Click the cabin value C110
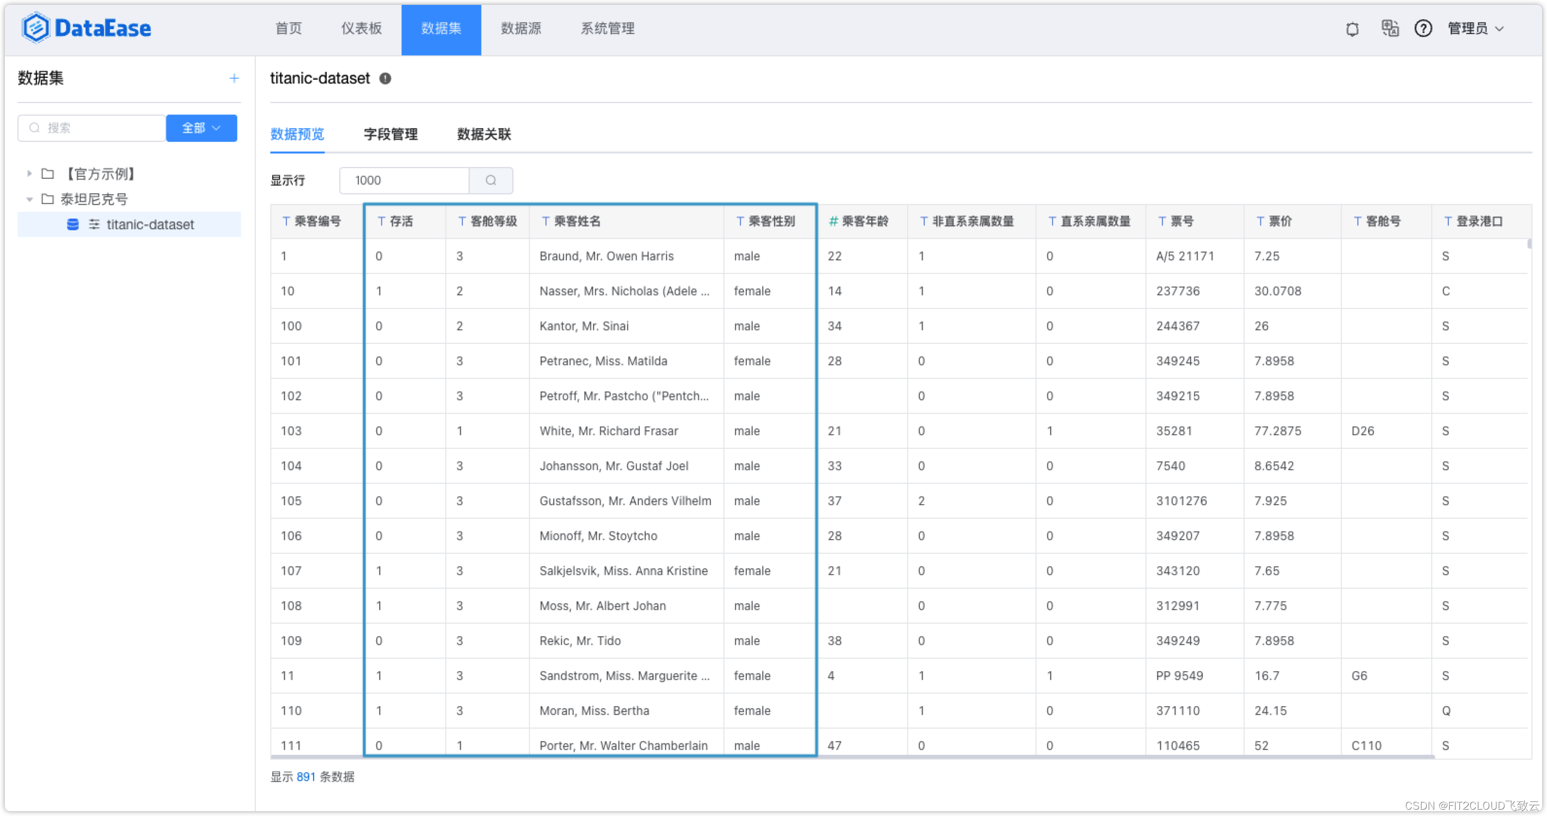Screen dimensions: 1547x816 [1366, 745]
